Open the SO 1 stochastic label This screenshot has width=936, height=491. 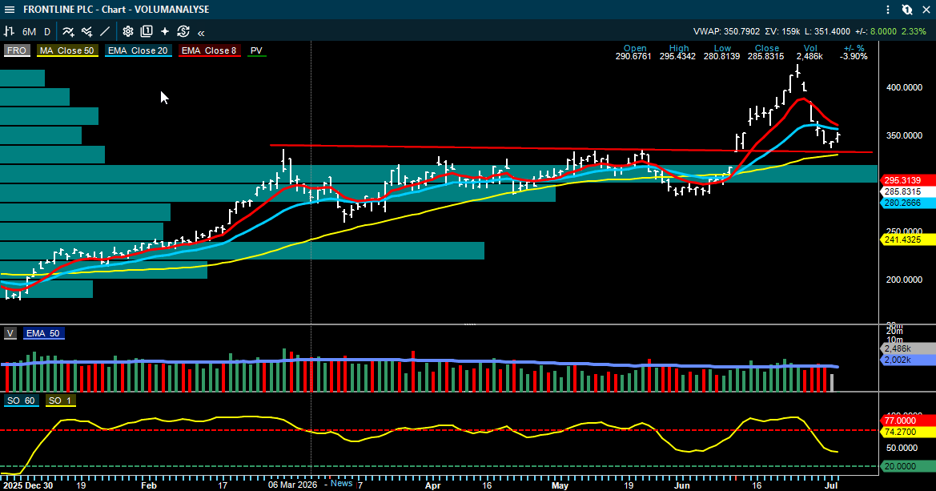click(x=60, y=400)
